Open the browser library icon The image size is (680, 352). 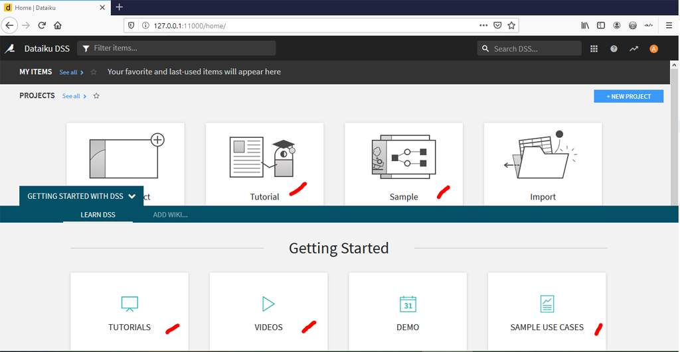click(585, 26)
